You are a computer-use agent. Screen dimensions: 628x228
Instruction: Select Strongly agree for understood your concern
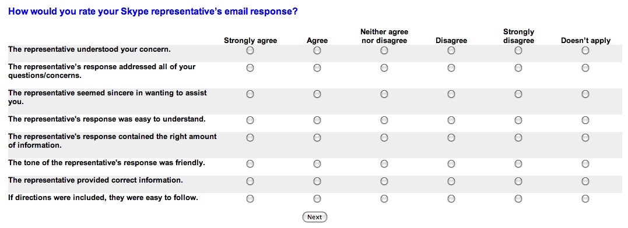pyautogui.click(x=250, y=51)
